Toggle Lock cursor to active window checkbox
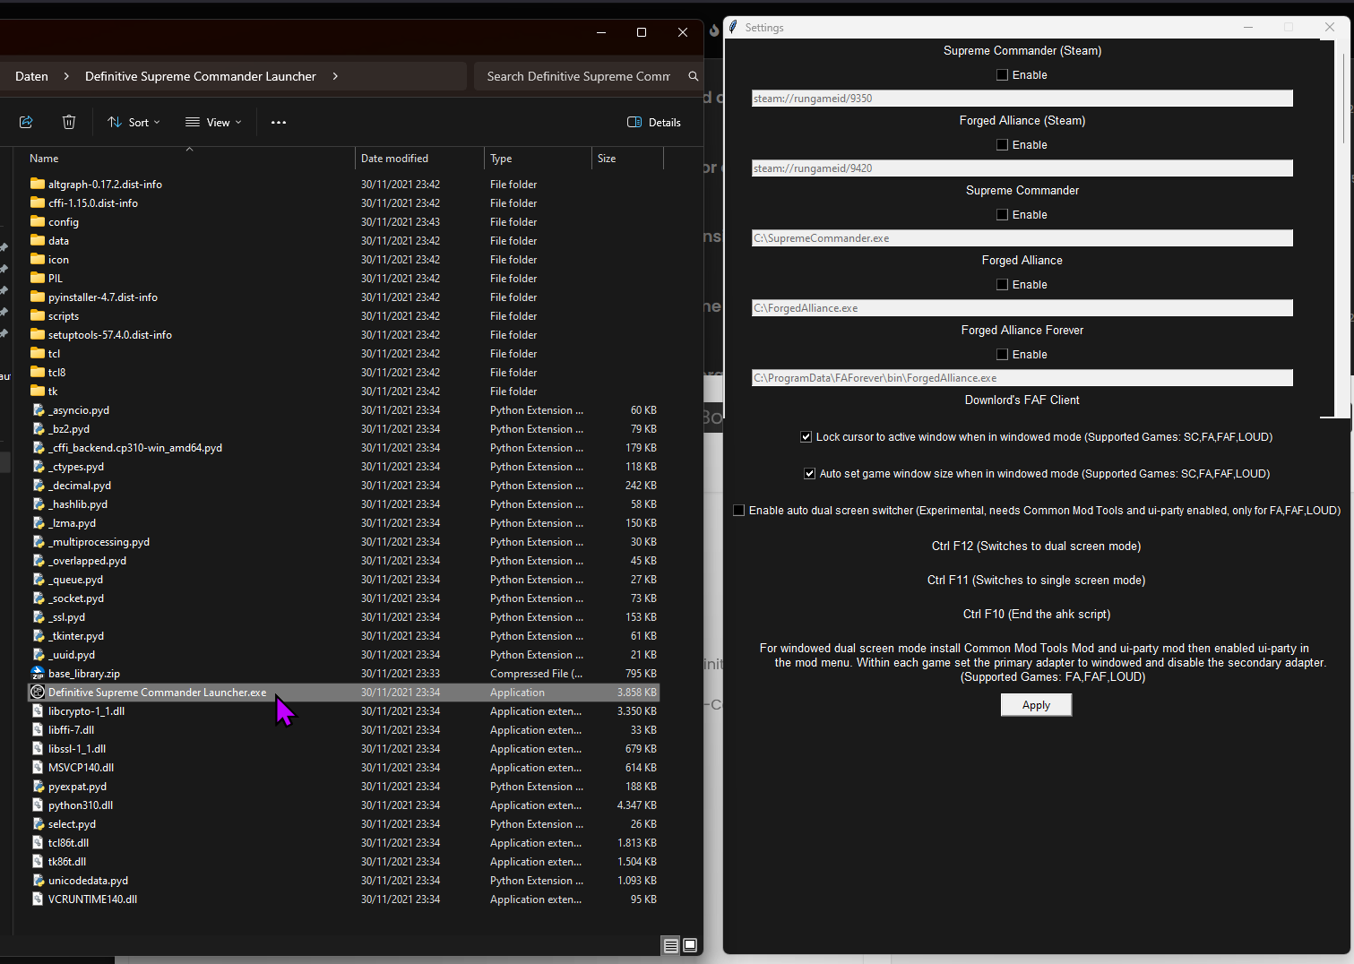The width and height of the screenshot is (1354, 964). (806, 437)
